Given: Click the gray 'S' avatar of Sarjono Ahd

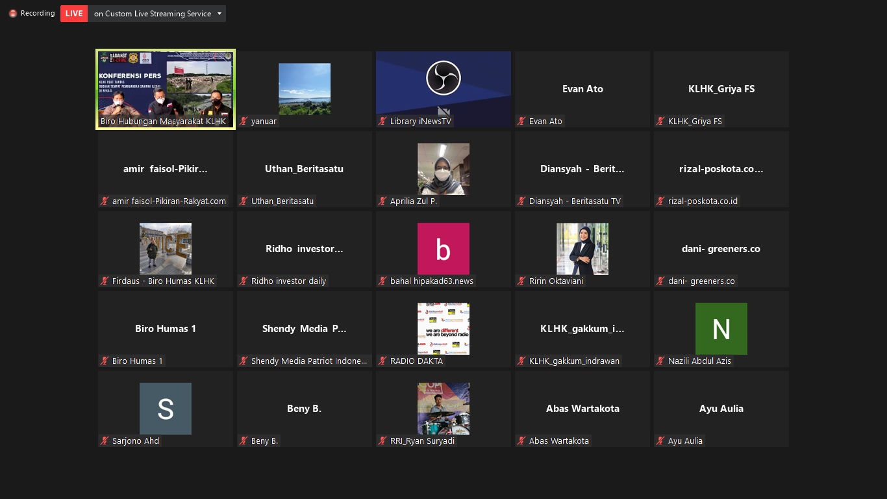Looking at the screenshot, I should (x=166, y=409).
